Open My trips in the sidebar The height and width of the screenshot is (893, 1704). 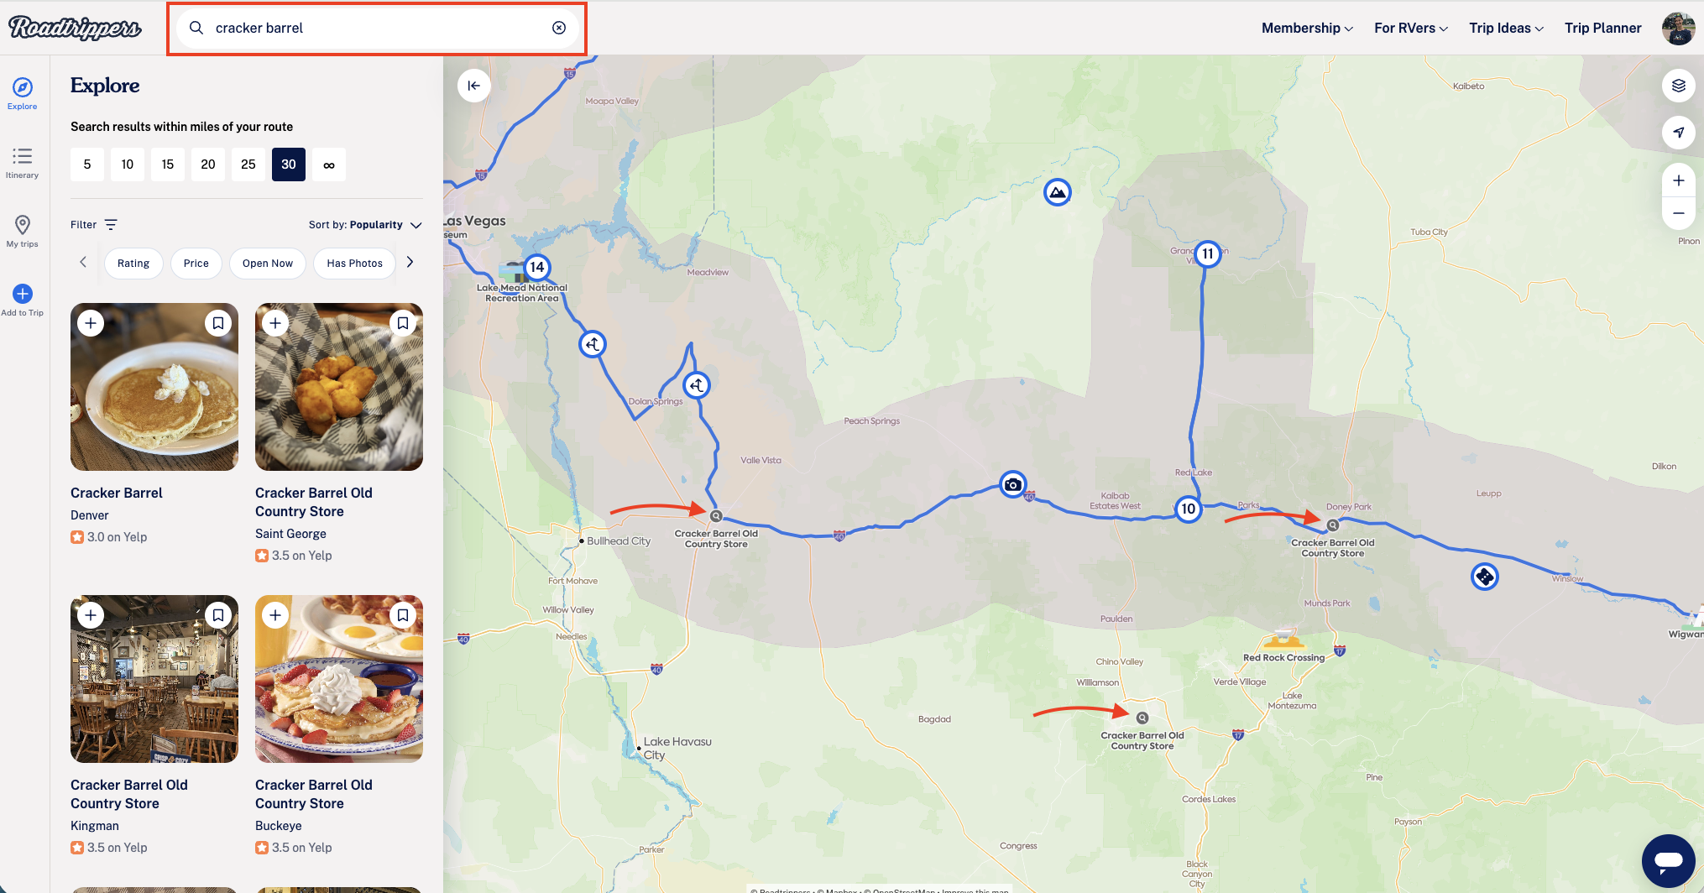pyautogui.click(x=23, y=232)
